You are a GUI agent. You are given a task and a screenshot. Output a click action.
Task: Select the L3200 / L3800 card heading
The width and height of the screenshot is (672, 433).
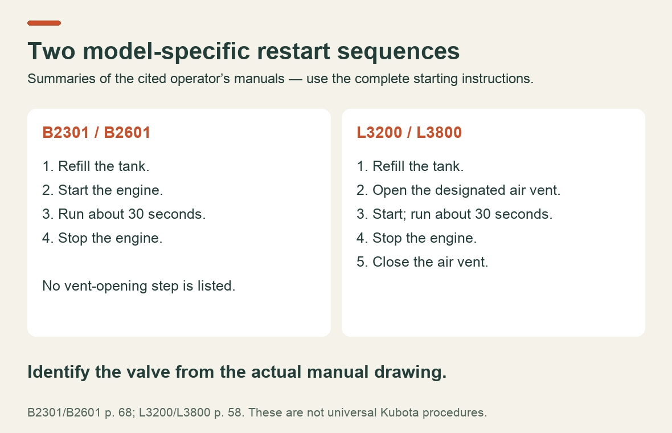coord(409,133)
